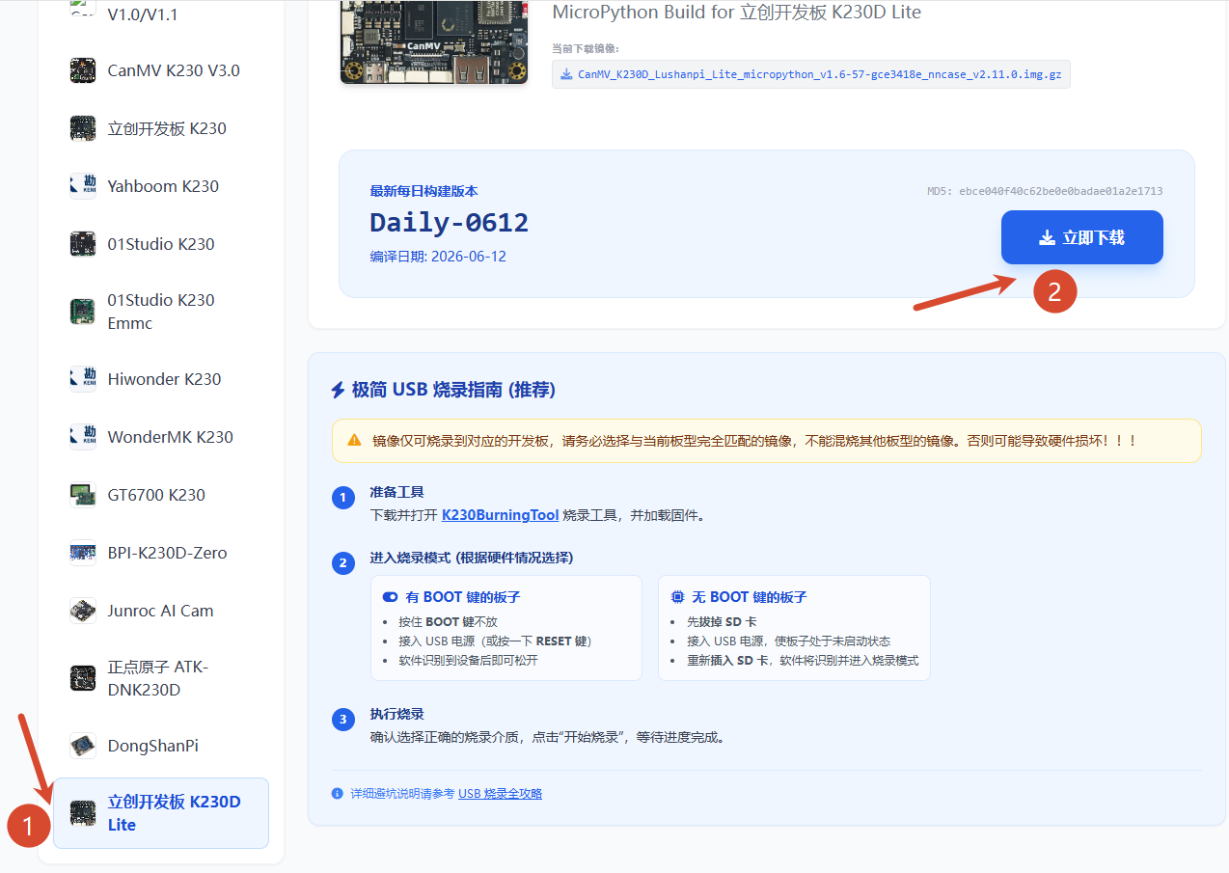Select 立创开发板 K230D Lite entry
The height and width of the screenshot is (873, 1229).
click(161, 813)
